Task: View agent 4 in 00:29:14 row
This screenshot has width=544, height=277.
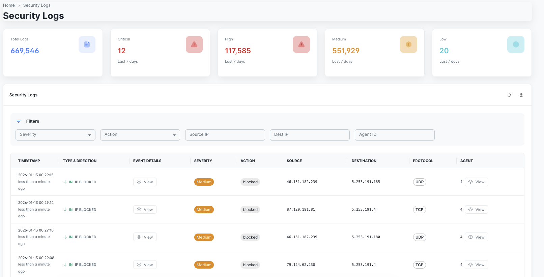Action: (476, 210)
